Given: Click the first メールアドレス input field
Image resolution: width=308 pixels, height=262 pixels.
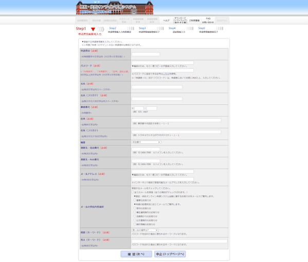Looking at the screenshot, I should [x=162, y=172].
